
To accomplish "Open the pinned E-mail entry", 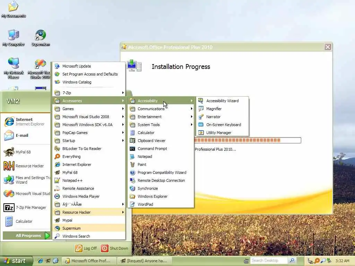I will pos(25,135).
